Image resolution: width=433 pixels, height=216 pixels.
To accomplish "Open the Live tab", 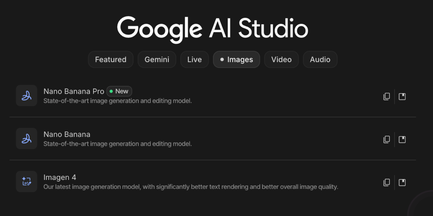I will [x=195, y=60].
